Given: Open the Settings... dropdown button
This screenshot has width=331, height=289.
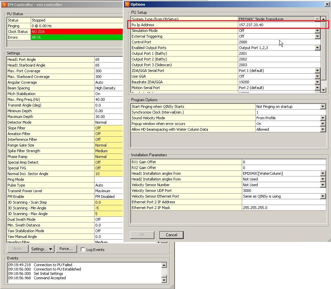Looking at the screenshot, I should coord(42,249).
